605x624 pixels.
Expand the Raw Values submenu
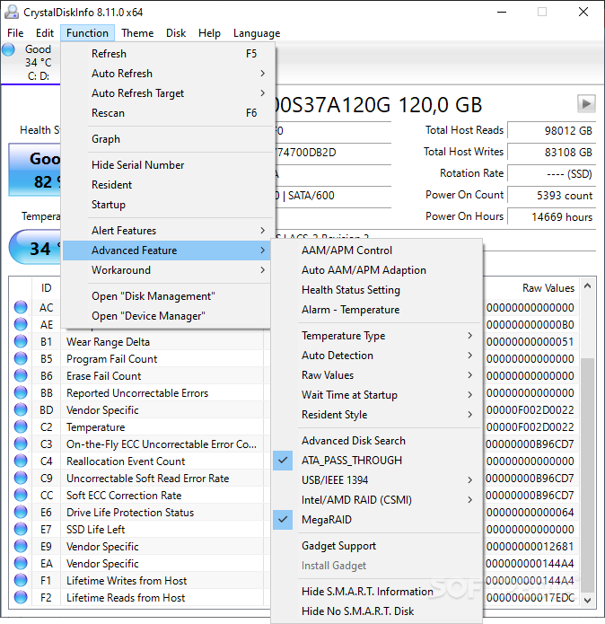coord(377,375)
